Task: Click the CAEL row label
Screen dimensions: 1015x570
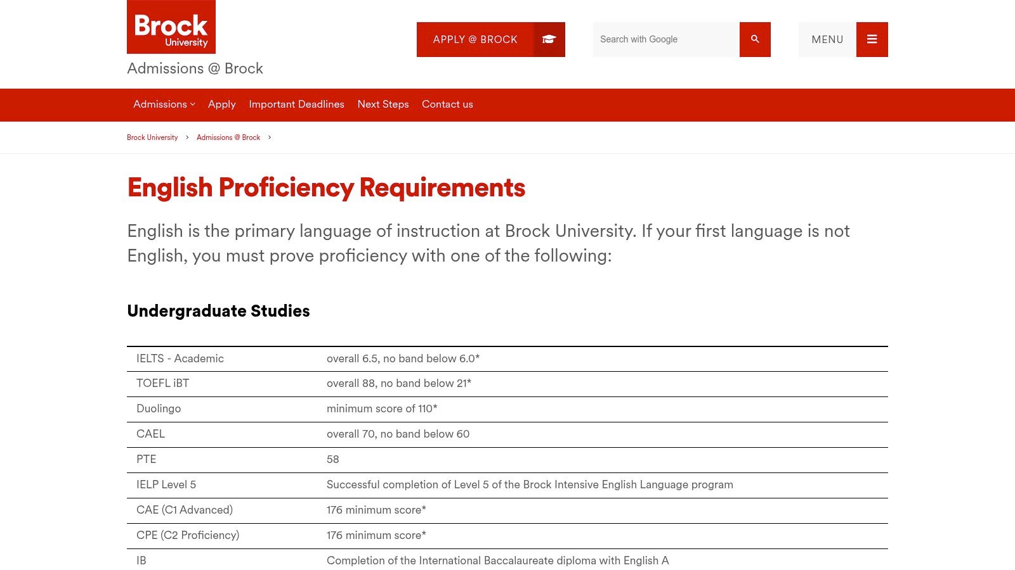Action: point(150,434)
